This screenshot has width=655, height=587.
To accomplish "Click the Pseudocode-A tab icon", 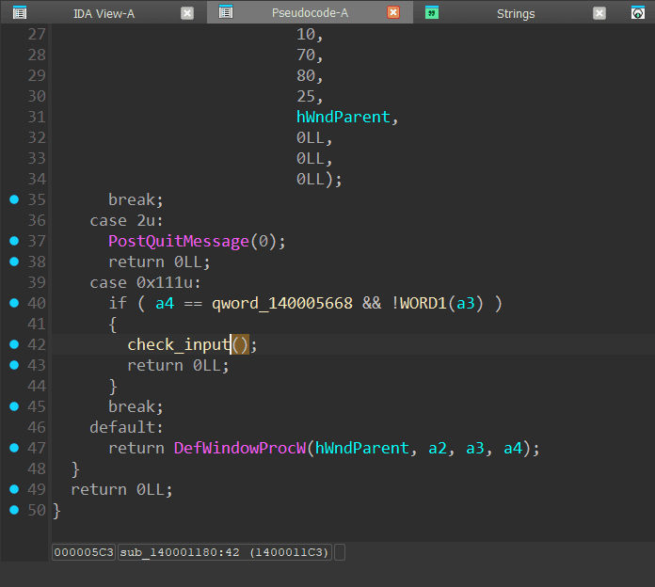I will click(226, 13).
